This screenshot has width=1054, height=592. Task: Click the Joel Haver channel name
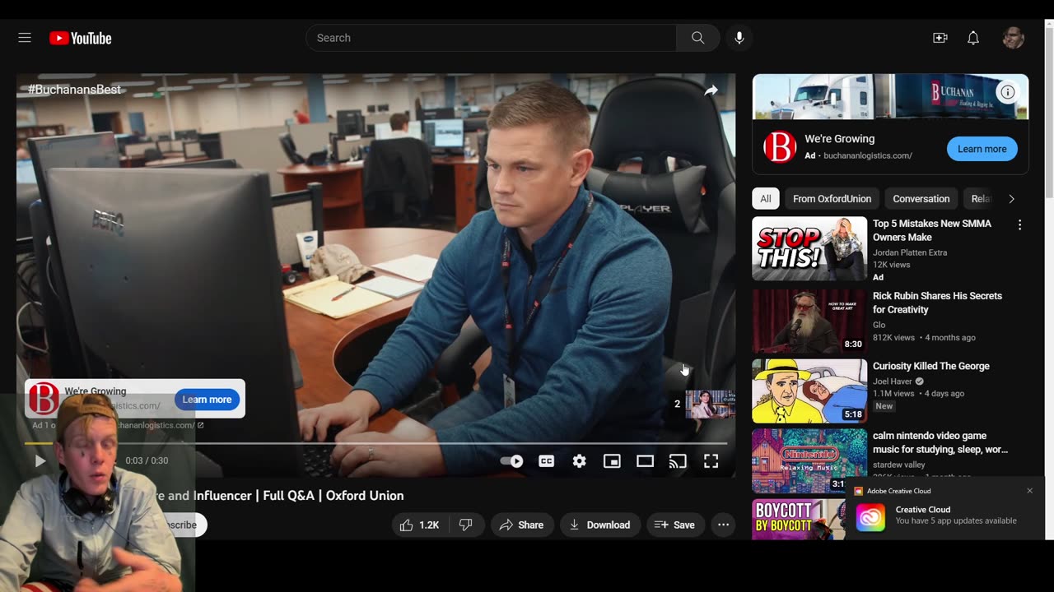click(x=893, y=382)
